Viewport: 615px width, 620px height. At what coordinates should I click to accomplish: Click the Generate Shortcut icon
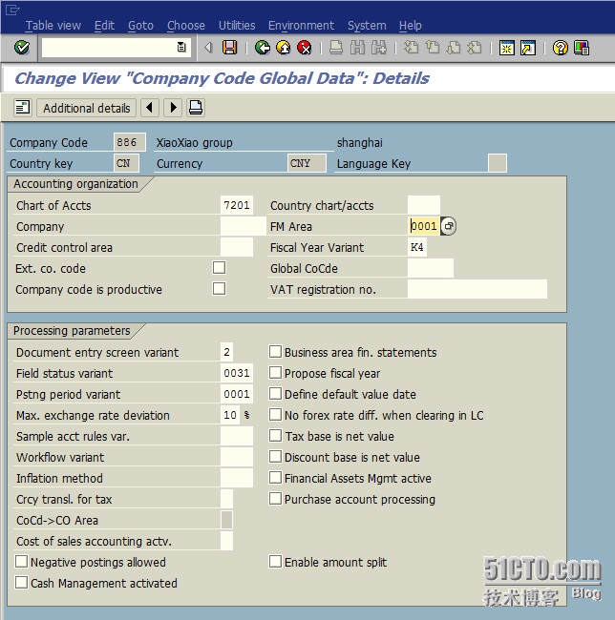(528, 48)
